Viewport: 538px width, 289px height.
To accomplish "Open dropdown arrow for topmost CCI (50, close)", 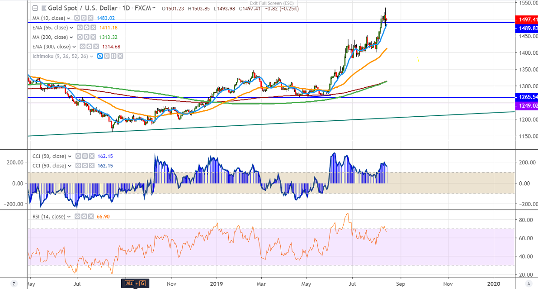I will 70,156.
